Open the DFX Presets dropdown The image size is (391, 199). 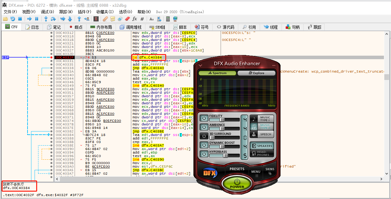click(x=237, y=169)
